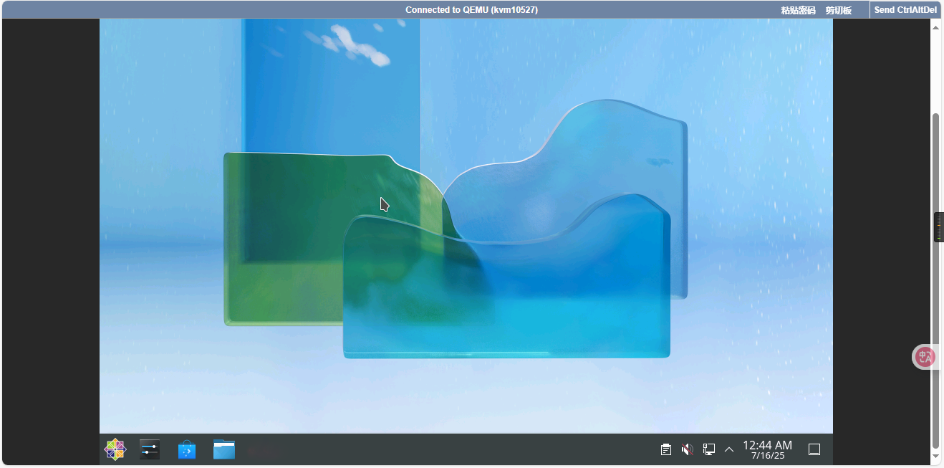Screen dimensions: 944x468
Task: Open the Dolphin file manager
Action: point(224,449)
